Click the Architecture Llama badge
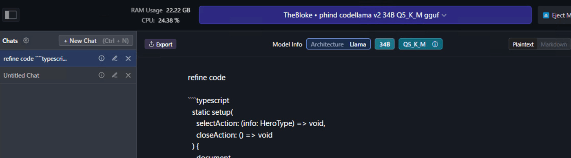Screen dimensions: 571x158 [x=339, y=44]
